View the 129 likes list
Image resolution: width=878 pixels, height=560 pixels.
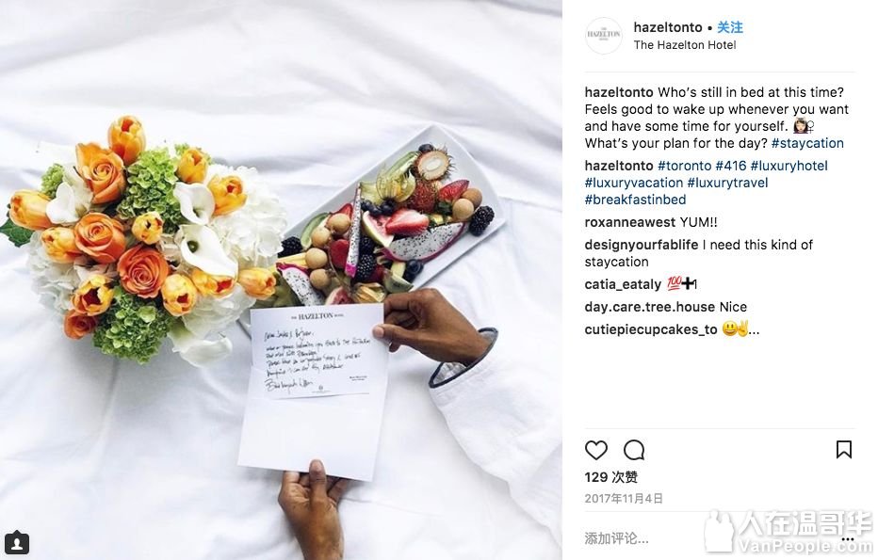click(x=610, y=477)
